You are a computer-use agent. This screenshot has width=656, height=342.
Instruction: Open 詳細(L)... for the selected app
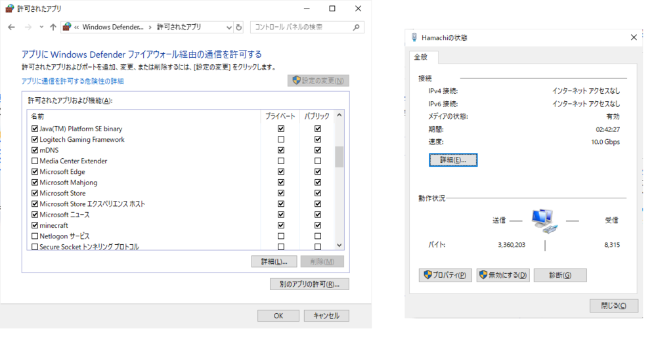(x=274, y=262)
